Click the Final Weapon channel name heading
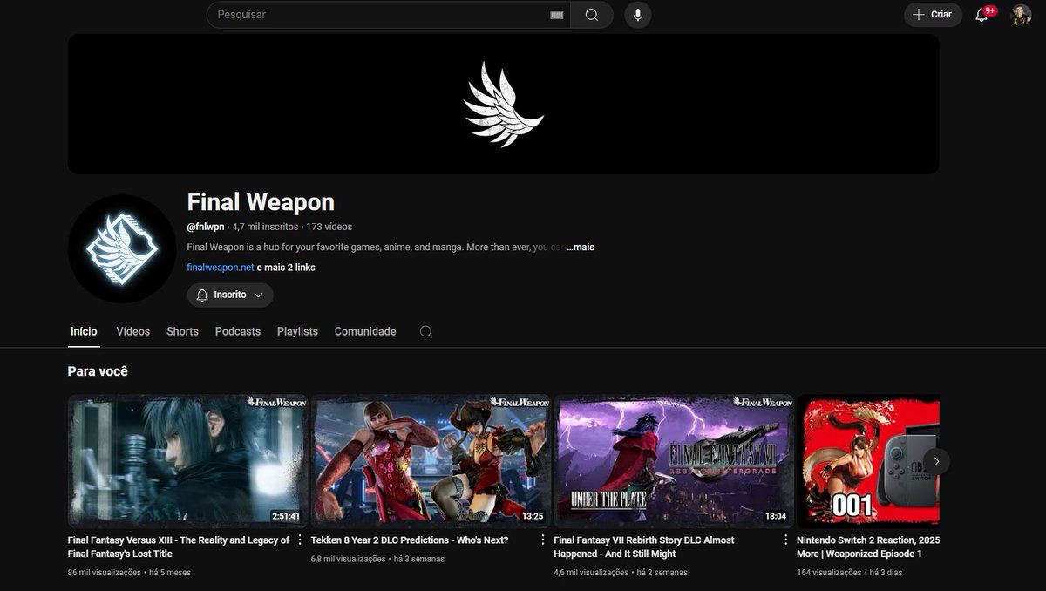The width and height of the screenshot is (1046, 591). click(x=261, y=202)
